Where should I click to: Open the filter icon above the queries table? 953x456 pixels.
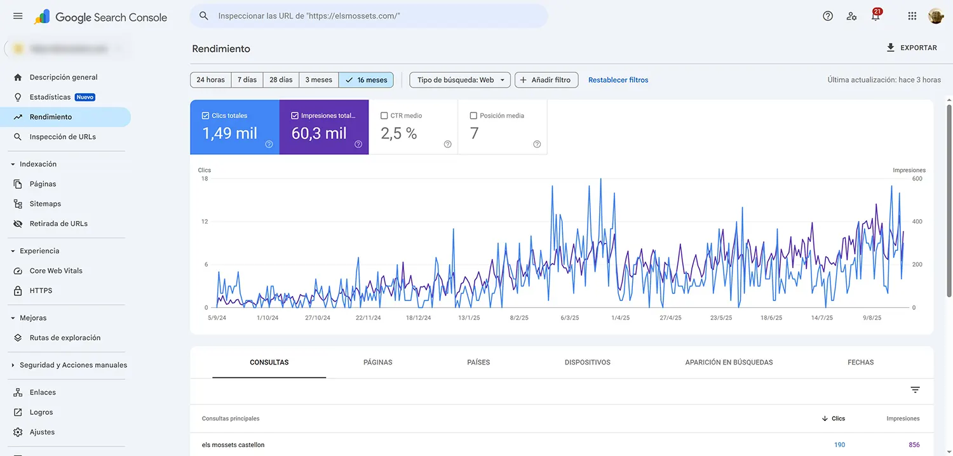pyautogui.click(x=914, y=389)
